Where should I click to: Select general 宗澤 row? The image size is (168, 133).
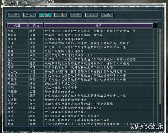tap(82, 43)
